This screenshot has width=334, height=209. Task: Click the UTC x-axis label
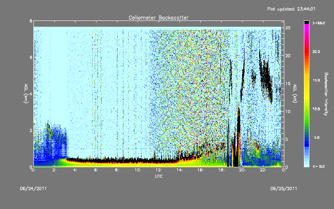click(159, 176)
